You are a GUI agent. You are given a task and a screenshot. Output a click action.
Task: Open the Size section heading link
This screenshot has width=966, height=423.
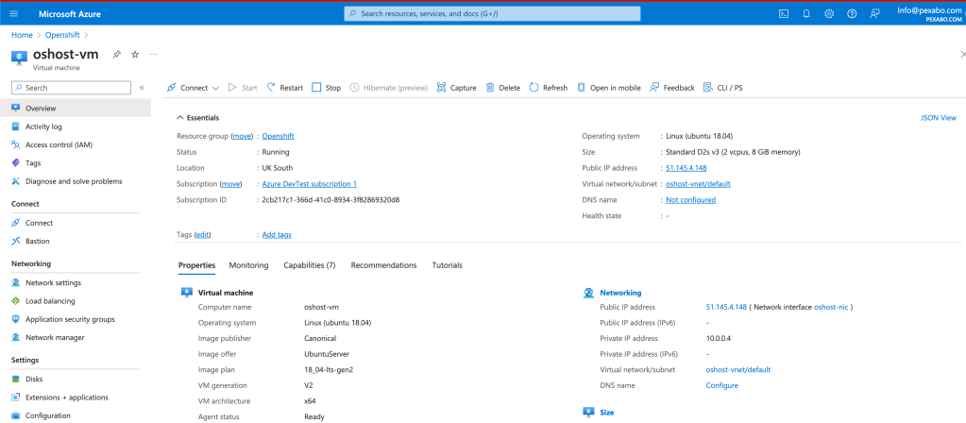click(x=607, y=413)
